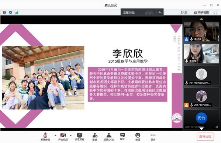Open the 聊天 chat panel
The height and width of the screenshot is (143, 221).
(122, 137)
